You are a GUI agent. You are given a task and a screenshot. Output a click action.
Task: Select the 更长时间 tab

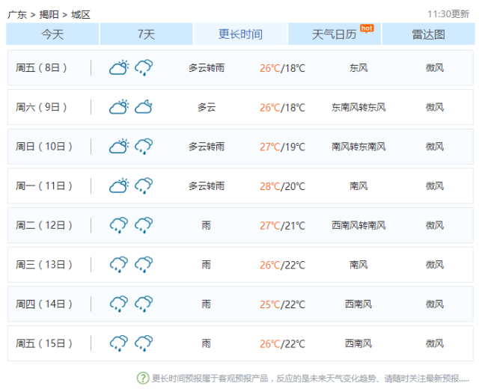click(240, 34)
